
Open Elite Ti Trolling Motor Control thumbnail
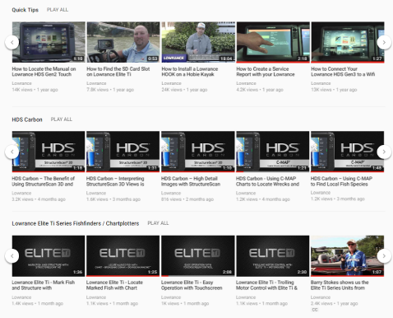[x=273, y=255]
